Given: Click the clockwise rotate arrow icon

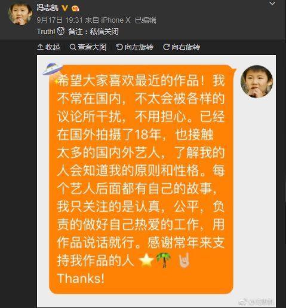Looking at the screenshot, I should (x=166, y=47).
